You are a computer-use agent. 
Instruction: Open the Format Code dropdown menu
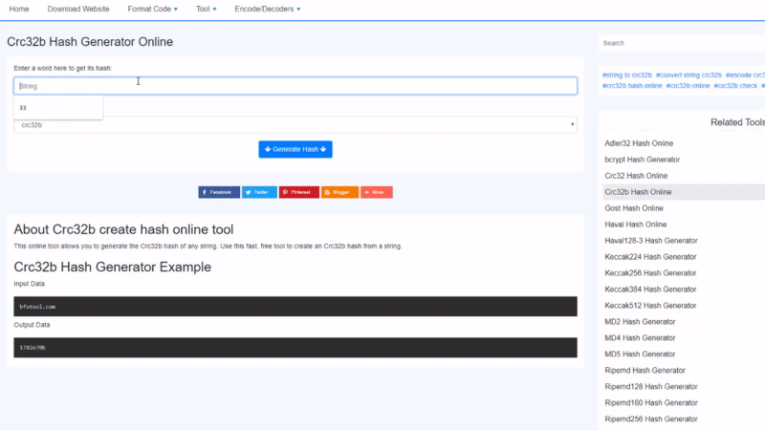(151, 9)
